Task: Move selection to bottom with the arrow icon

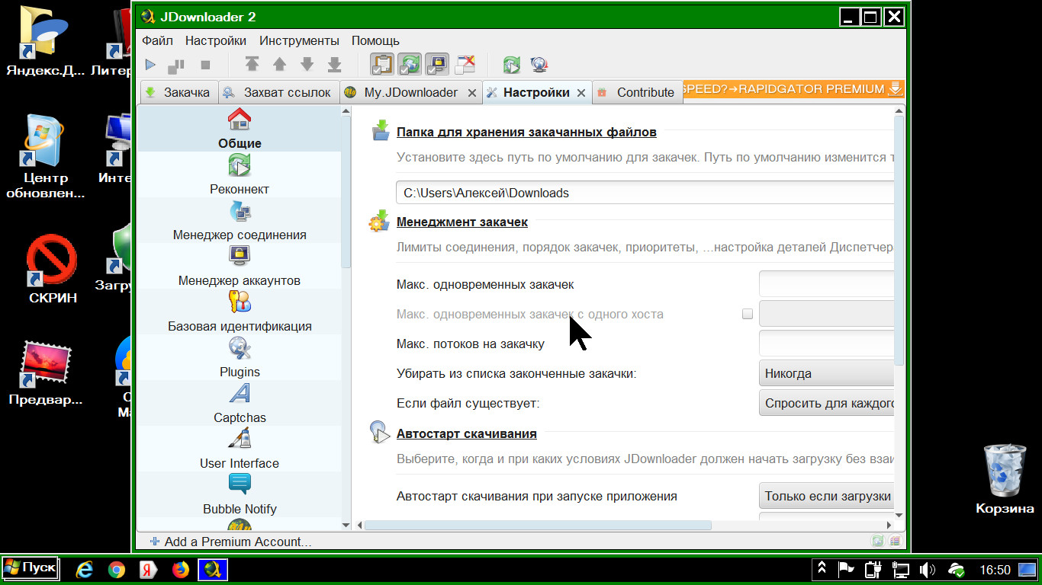Action: coord(334,65)
